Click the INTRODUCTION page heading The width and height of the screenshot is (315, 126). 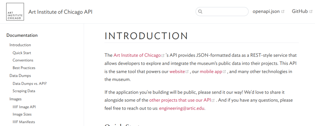[146, 36]
